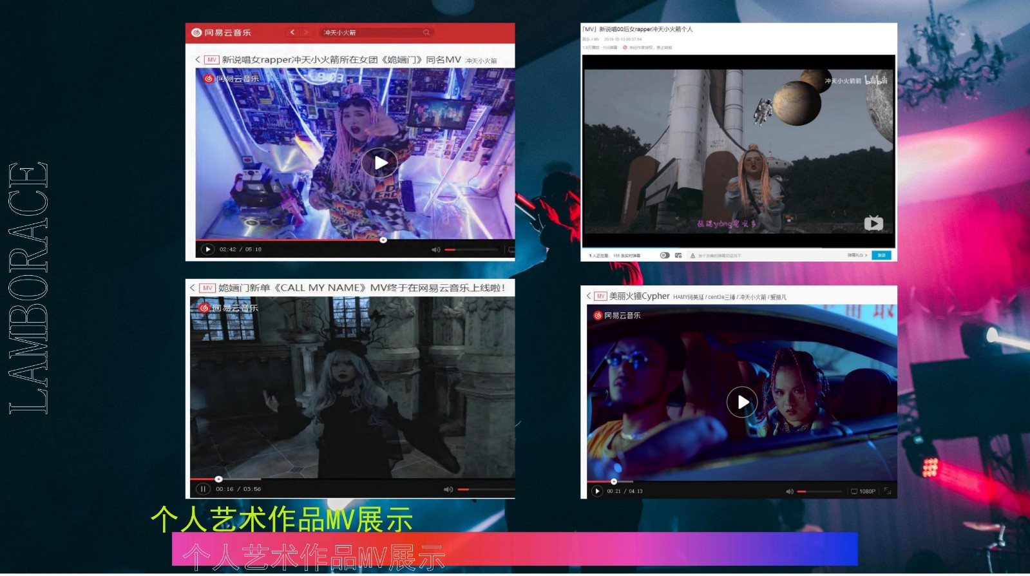Click the center play overlay on the car video
Viewport: 1030px width, 576px height.
tap(742, 402)
